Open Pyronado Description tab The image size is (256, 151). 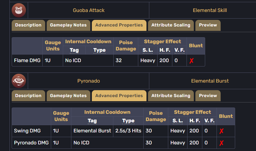(x=28, y=96)
